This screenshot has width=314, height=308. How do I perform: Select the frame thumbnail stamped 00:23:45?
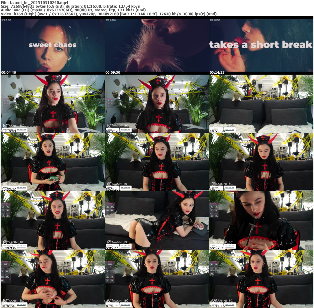pos(157,104)
